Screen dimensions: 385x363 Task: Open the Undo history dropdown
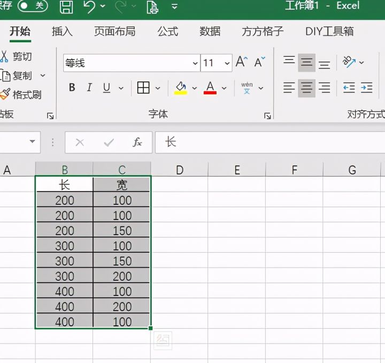point(103,6)
